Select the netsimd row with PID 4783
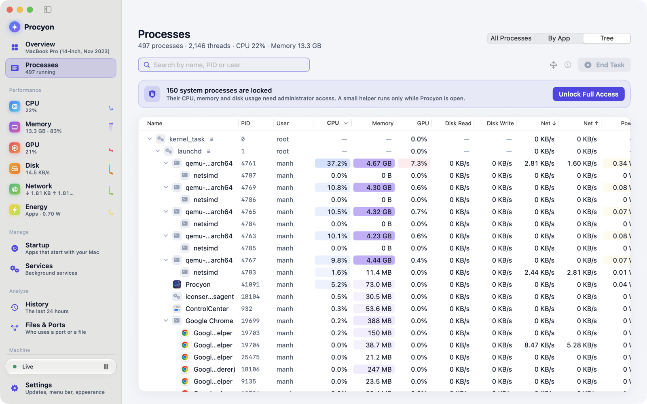647x404 pixels. (384, 272)
